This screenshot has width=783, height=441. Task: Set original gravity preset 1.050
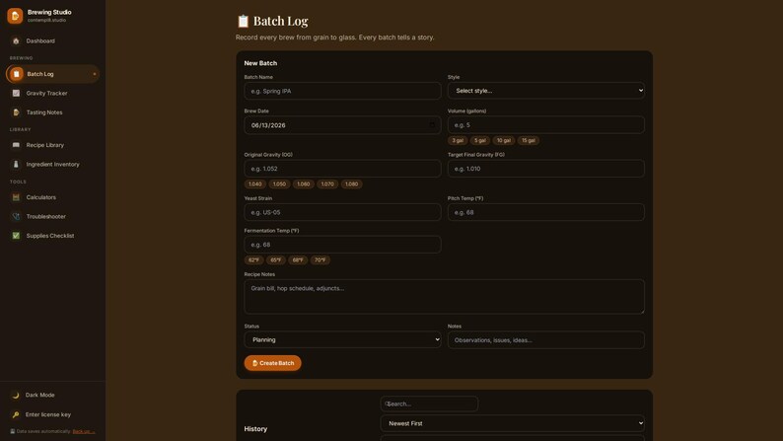click(x=279, y=184)
